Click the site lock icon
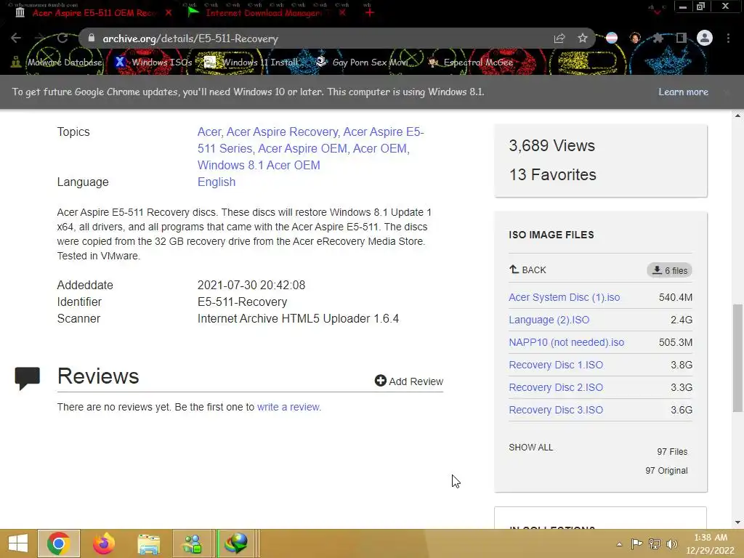The width and height of the screenshot is (744, 558). (92, 38)
